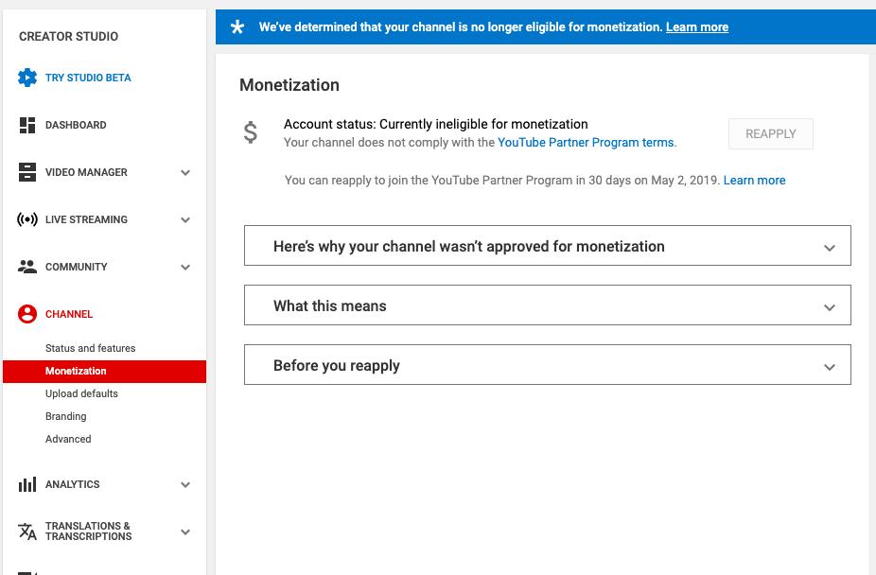
Task: Click 'You can reapply to join' text
Action: (x=501, y=181)
